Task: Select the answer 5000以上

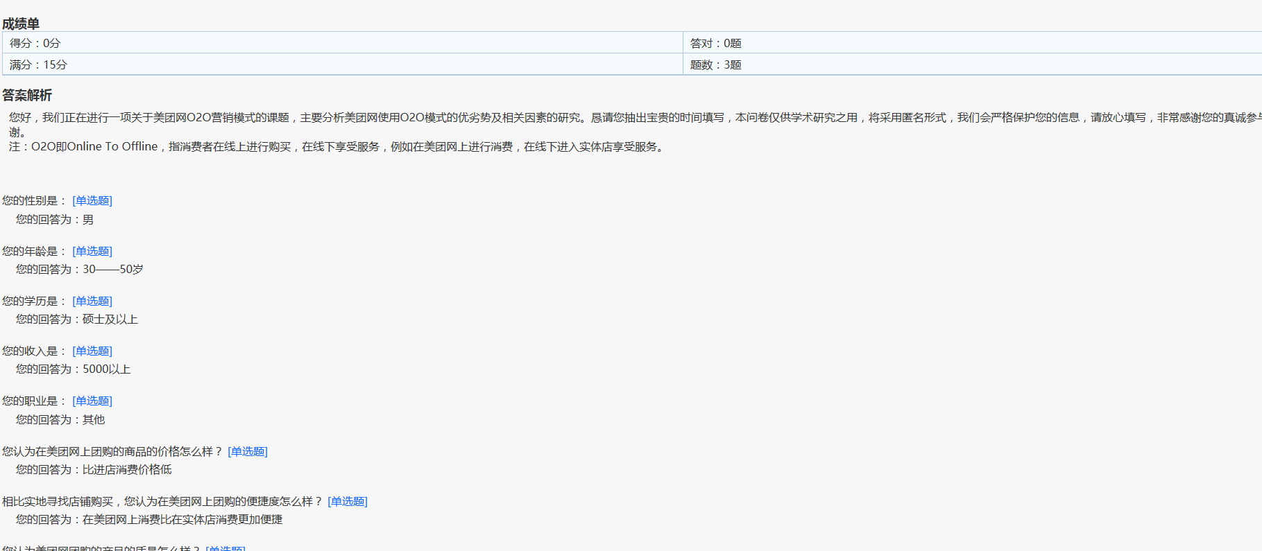Action: pos(107,369)
